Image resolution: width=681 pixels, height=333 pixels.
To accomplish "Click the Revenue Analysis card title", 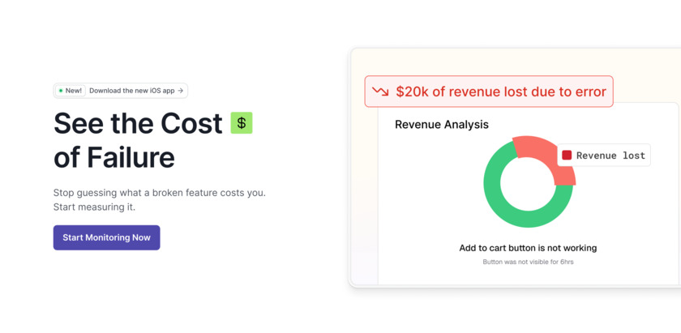I will coord(442,125).
